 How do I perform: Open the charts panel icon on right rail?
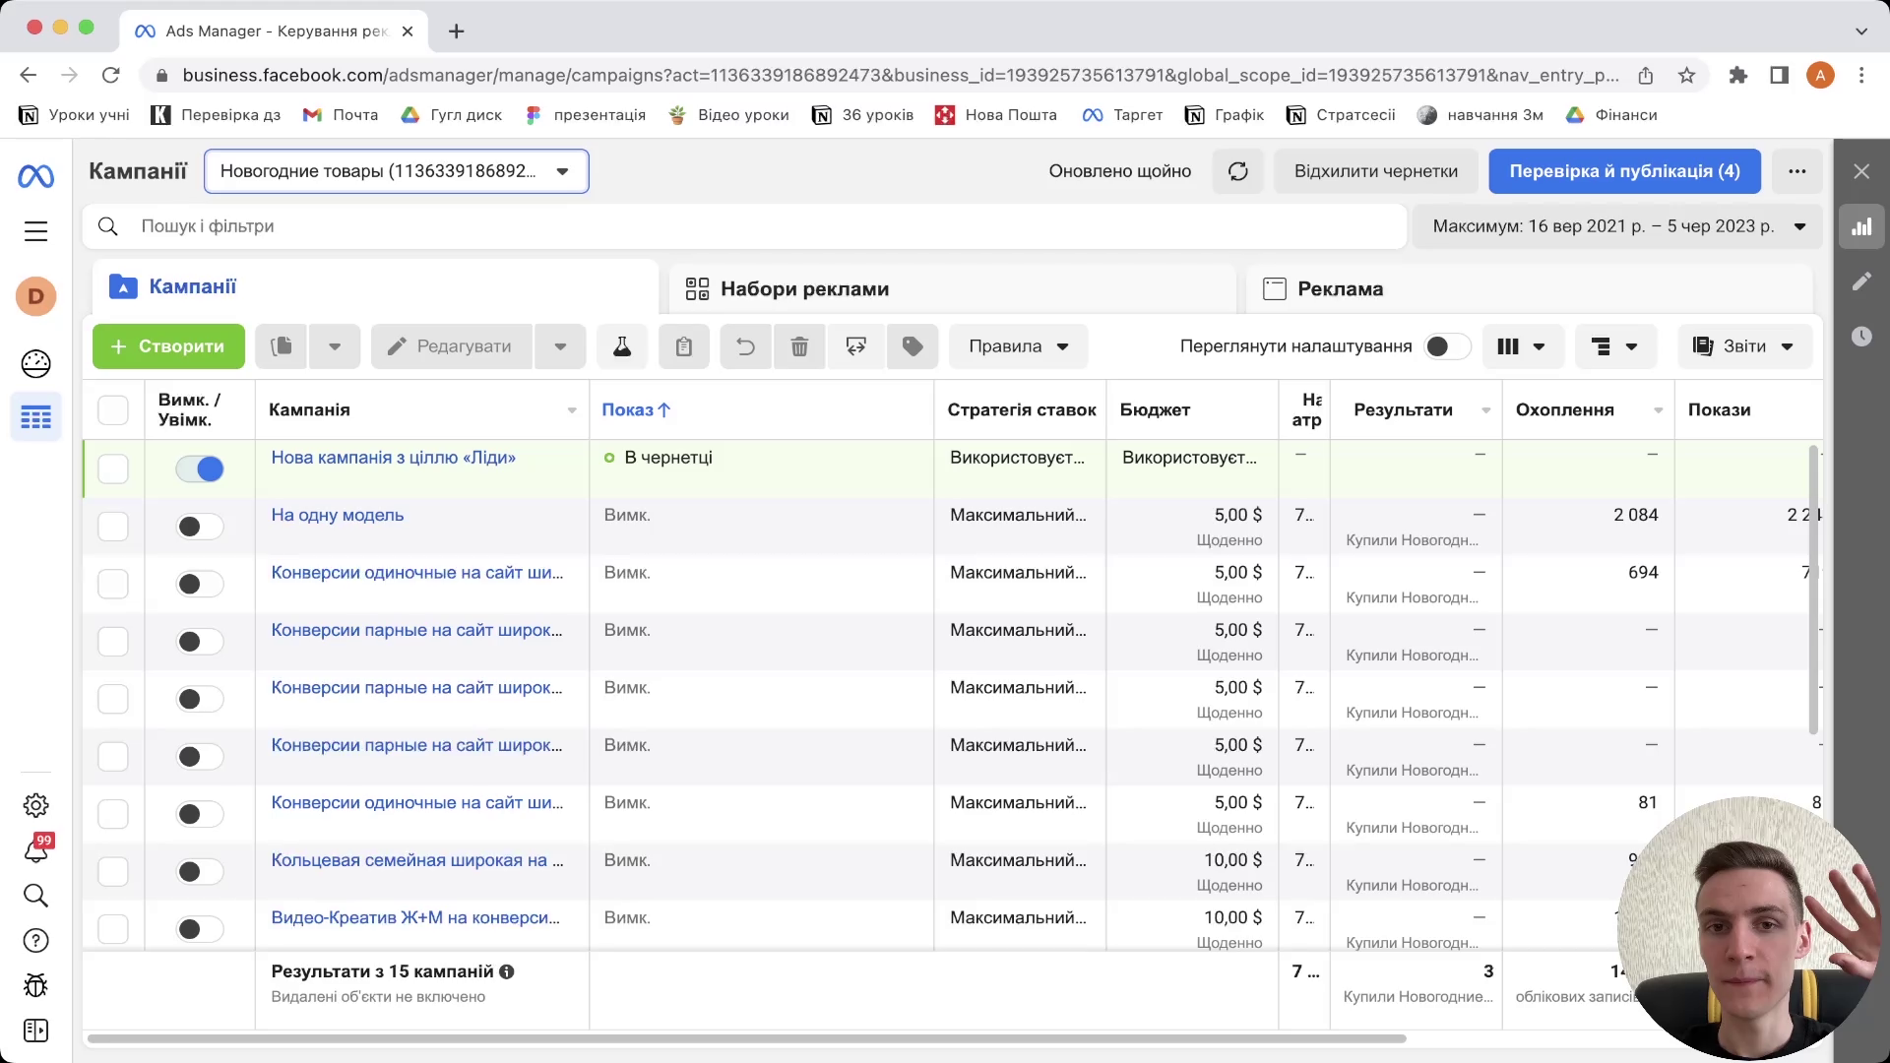click(x=1860, y=227)
